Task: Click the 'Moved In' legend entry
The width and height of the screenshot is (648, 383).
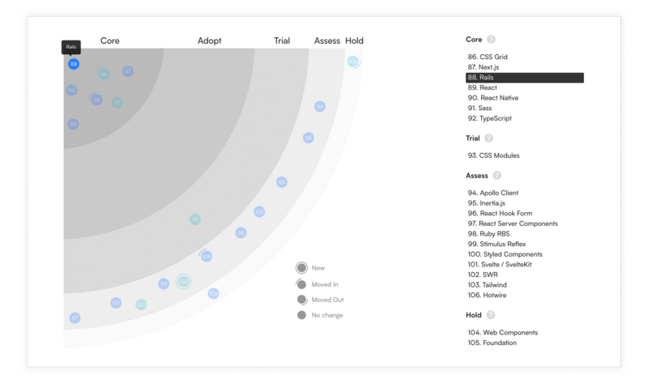Action: pyautogui.click(x=318, y=284)
